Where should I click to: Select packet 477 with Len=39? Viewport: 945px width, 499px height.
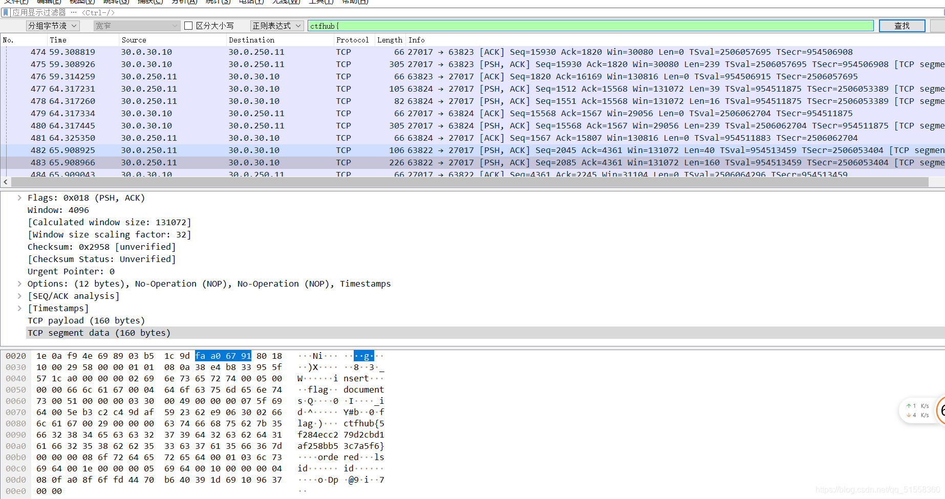pos(472,89)
